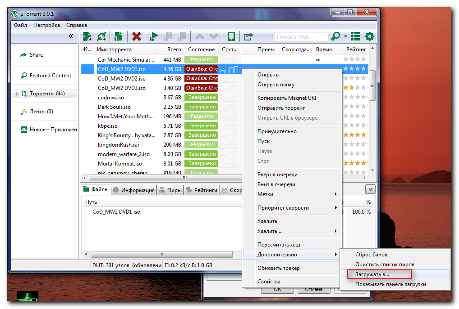Click the Add Torrent toolbar icon

[87, 36]
